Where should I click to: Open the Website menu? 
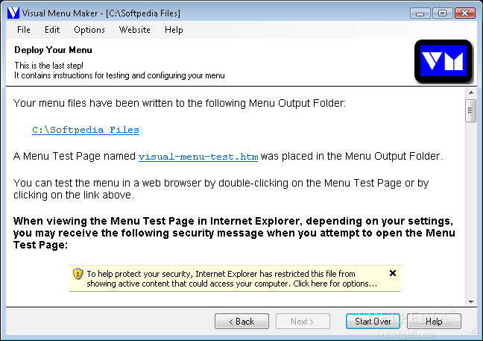click(135, 30)
